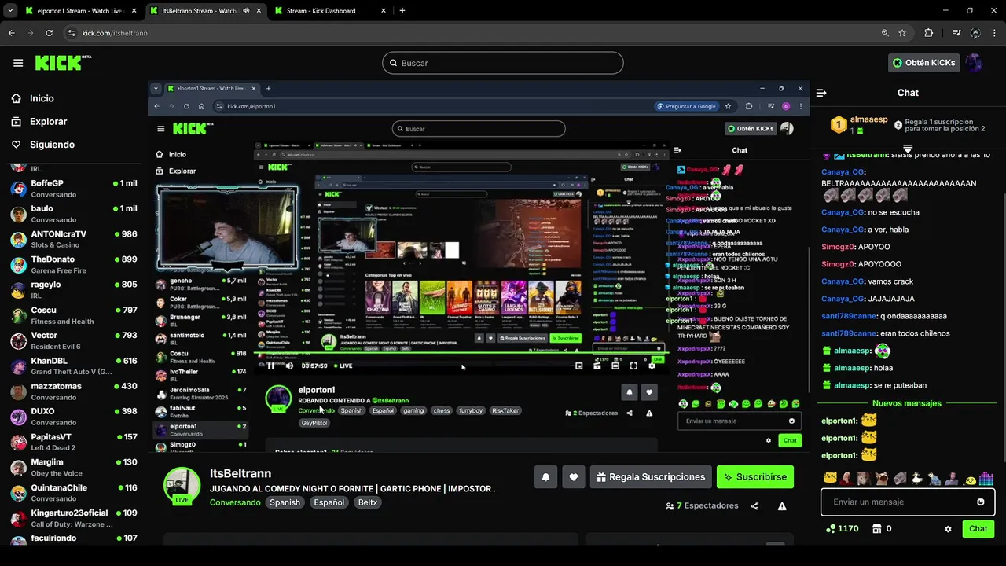Open KhanDBL channel in sidebar
The width and height of the screenshot is (1006, 566).
(x=73, y=366)
